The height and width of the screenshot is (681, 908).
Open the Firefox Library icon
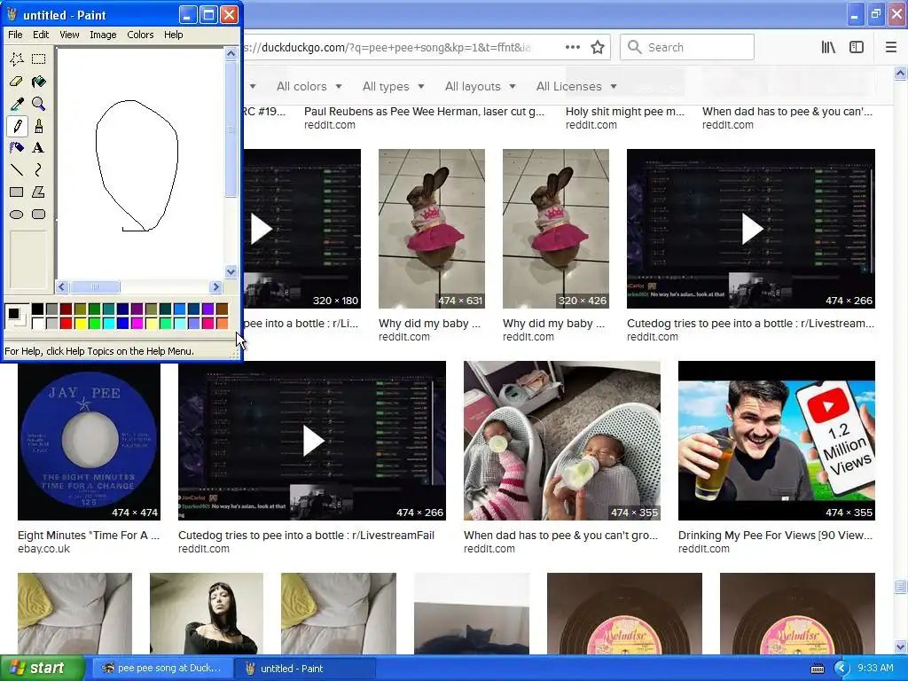(x=828, y=48)
